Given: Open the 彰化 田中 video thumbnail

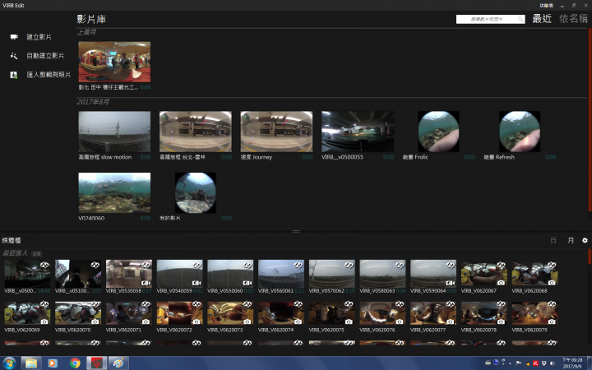Looking at the screenshot, I should (x=114, y=62).
